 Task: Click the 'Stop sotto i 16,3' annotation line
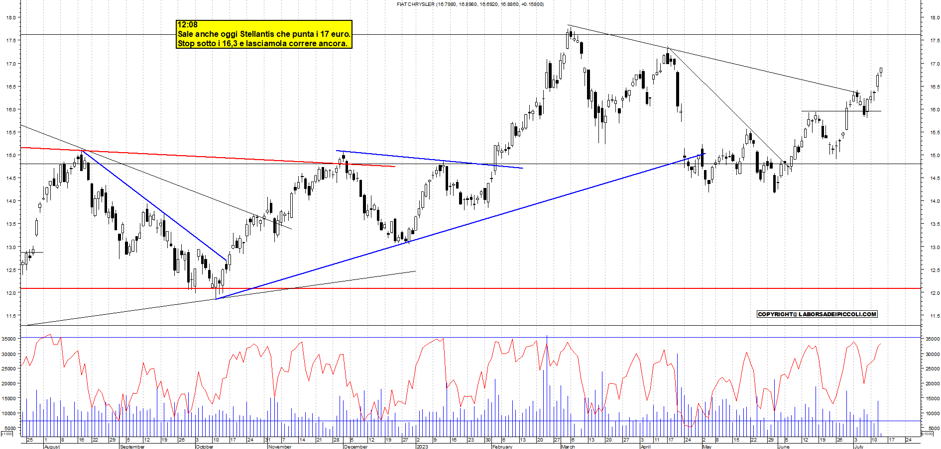click(262, 43)
